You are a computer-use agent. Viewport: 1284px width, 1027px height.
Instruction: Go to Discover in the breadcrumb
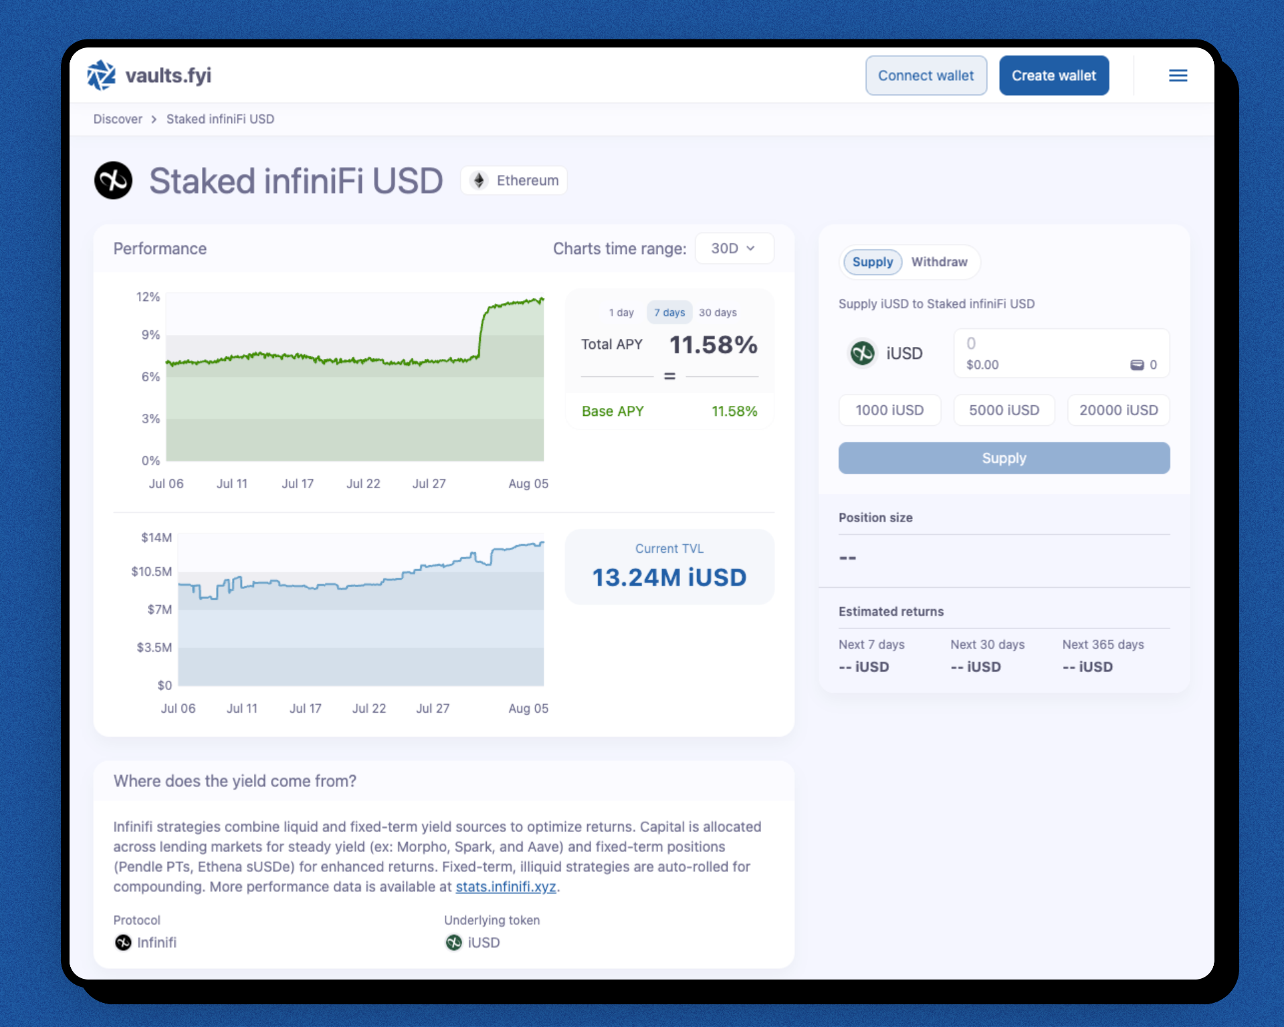point(118,119)
